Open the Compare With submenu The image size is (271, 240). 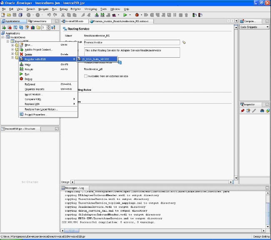point(48,99)
